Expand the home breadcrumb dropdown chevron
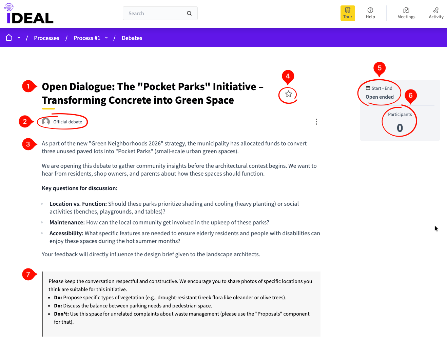The height and width of the screenshot is (341, 447). [19, 38]
